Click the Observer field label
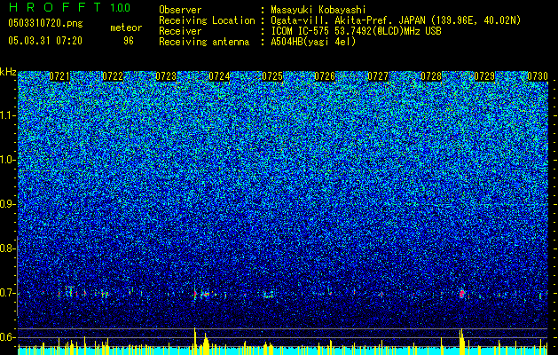This screenshot has height=355, width=558. [180, 10]
